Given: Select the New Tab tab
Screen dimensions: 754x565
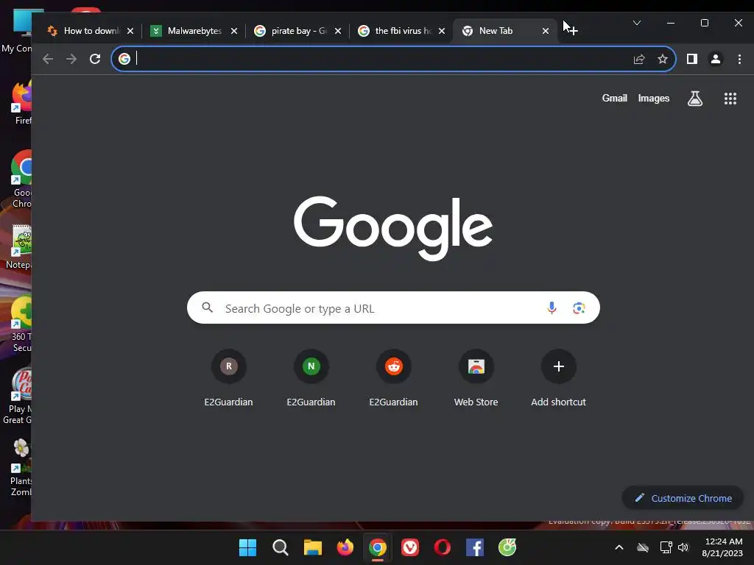Looking at the screenshot, I should (x=505, y=31).
